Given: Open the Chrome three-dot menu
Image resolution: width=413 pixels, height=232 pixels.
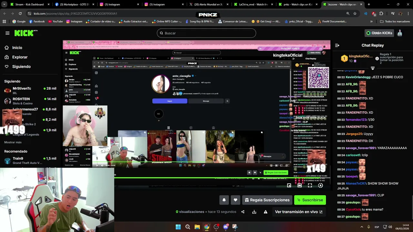Looking at the screenshot, I should tap(408, 14).
